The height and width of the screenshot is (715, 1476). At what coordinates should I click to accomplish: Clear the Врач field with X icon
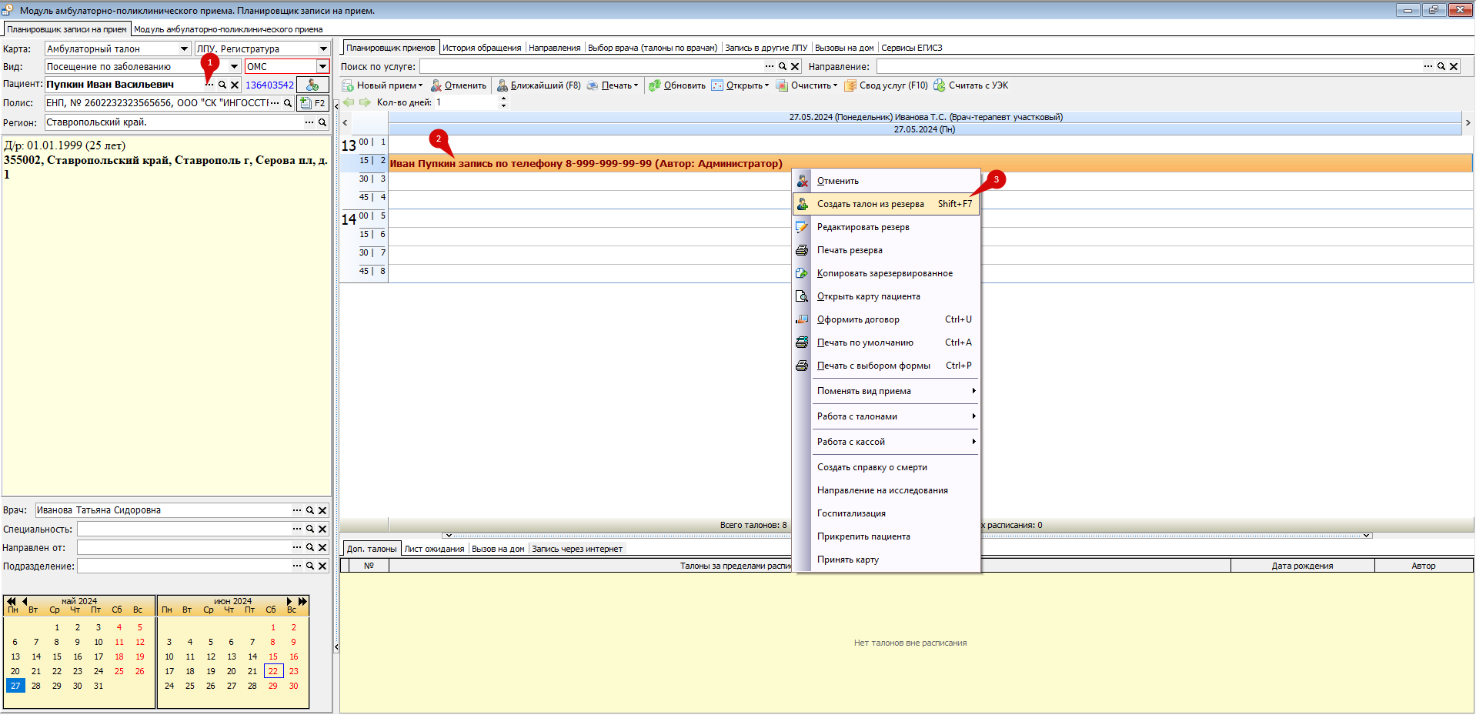point(322,510)
